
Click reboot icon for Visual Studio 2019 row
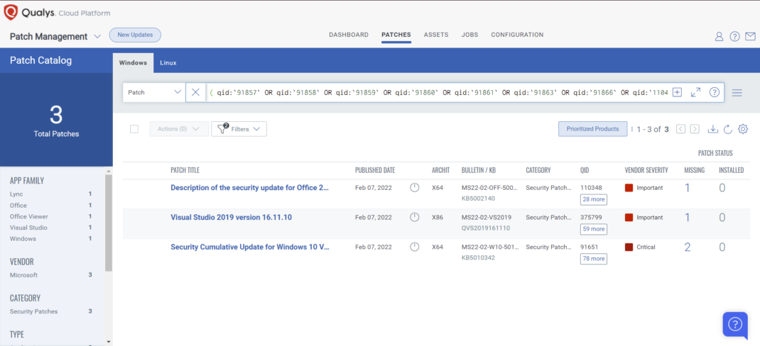(414, 217)
